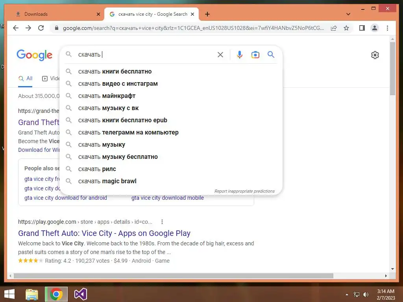The image size is (403, 302).
Task: Bookmark this page with the star icon
Action: pos(346,28)
